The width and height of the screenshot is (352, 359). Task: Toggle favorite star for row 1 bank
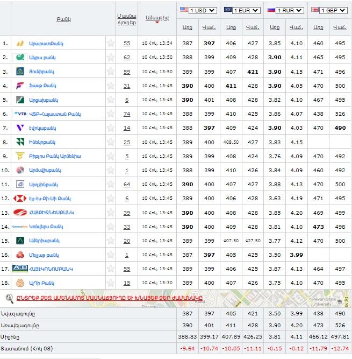(111, 43)
